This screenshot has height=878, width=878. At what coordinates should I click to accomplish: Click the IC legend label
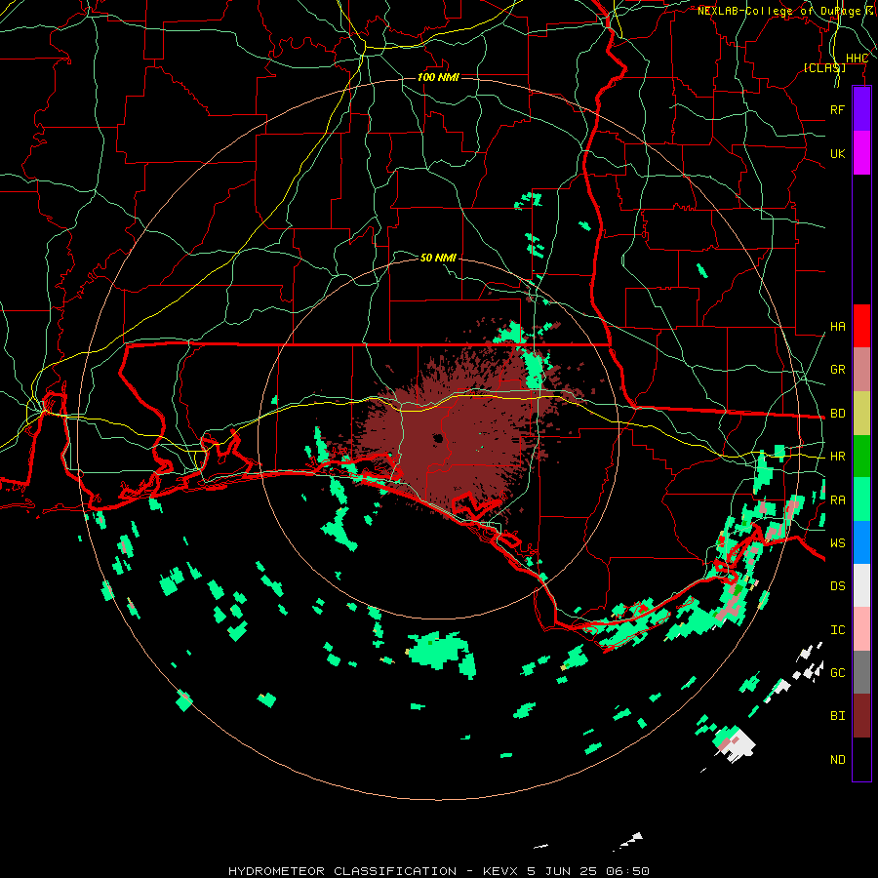coord(838,630)
